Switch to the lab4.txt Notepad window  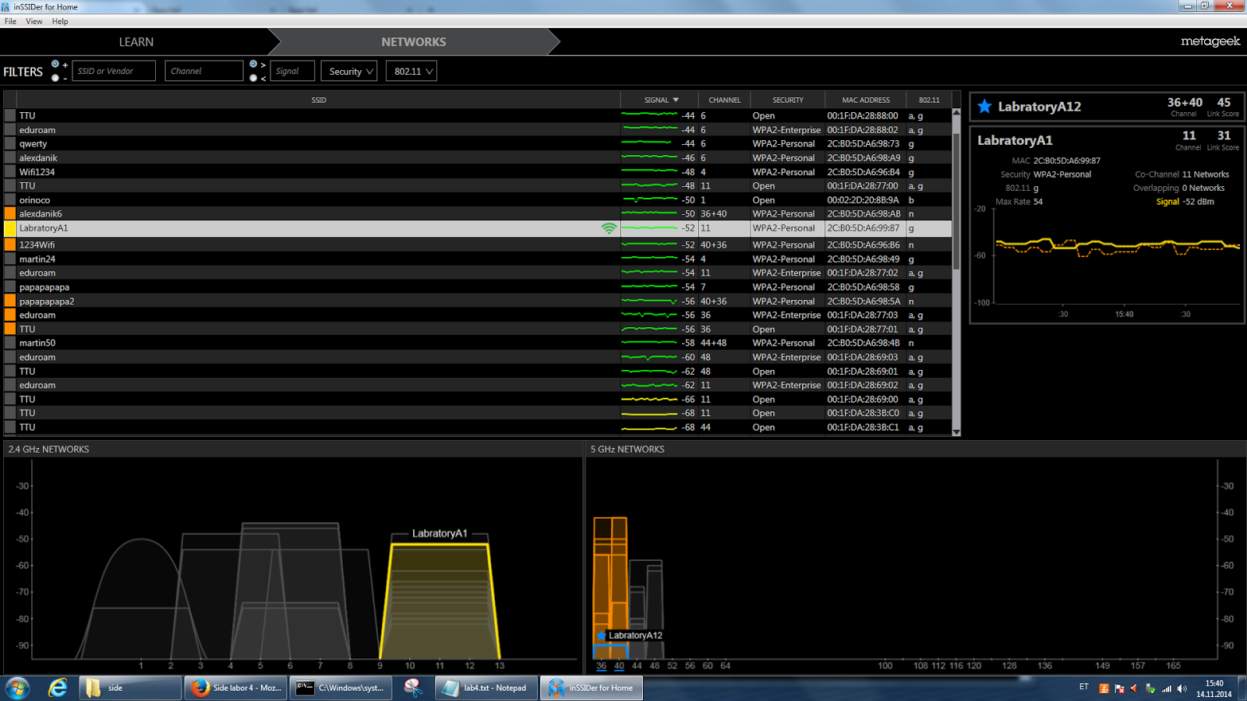point(486,688)
